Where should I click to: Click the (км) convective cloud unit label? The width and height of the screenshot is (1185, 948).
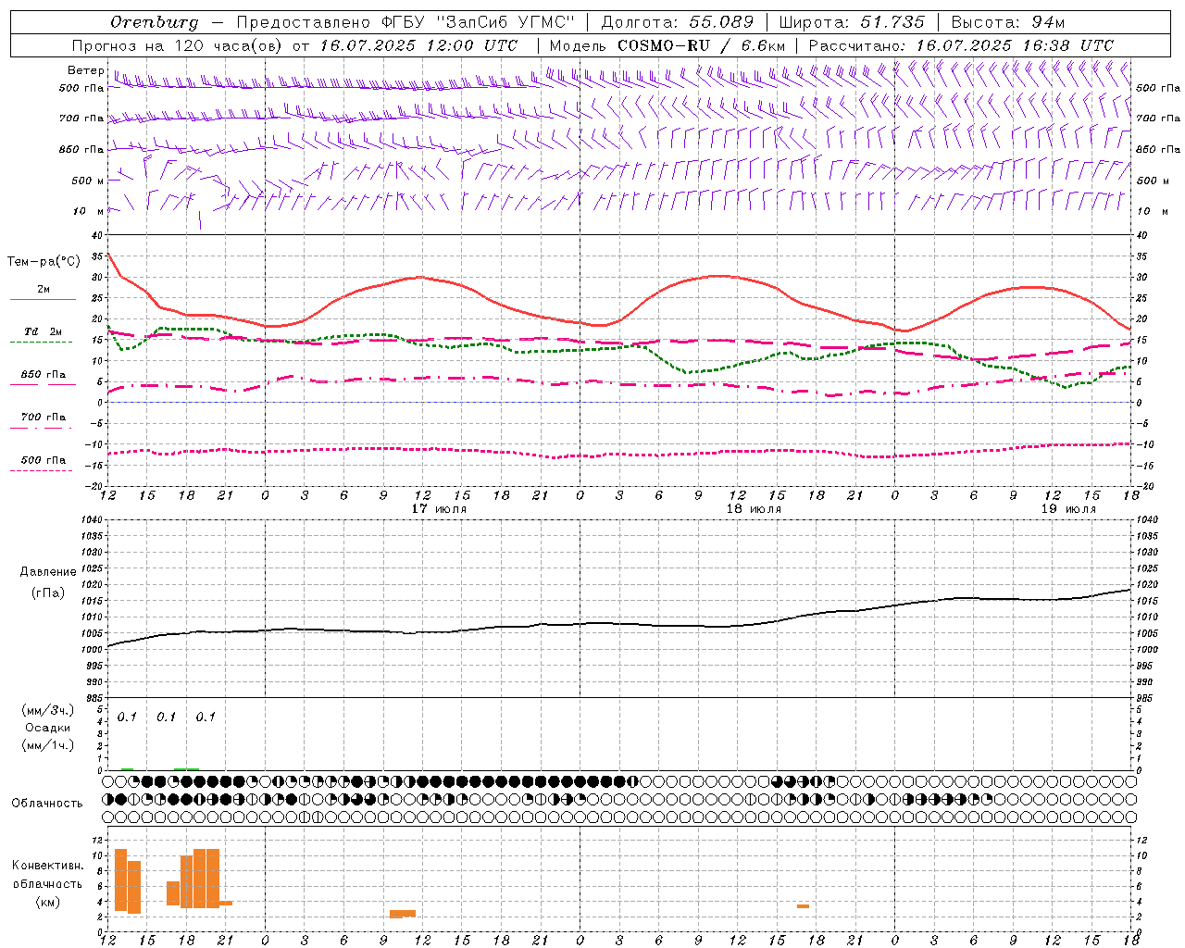click(x=48, y=902)
